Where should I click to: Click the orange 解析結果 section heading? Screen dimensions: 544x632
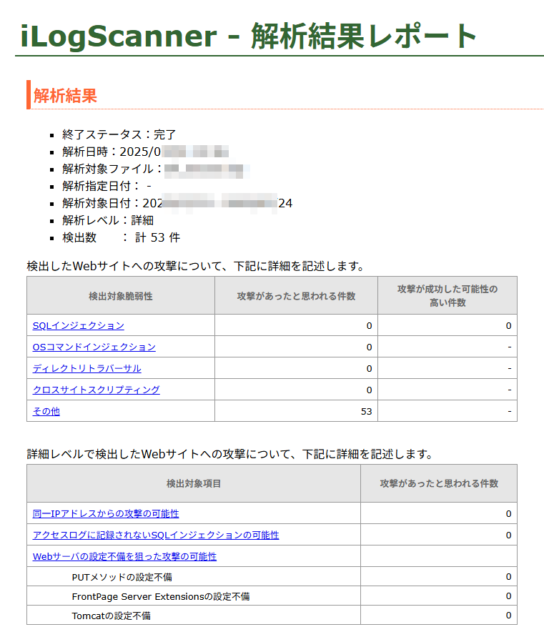65,96
